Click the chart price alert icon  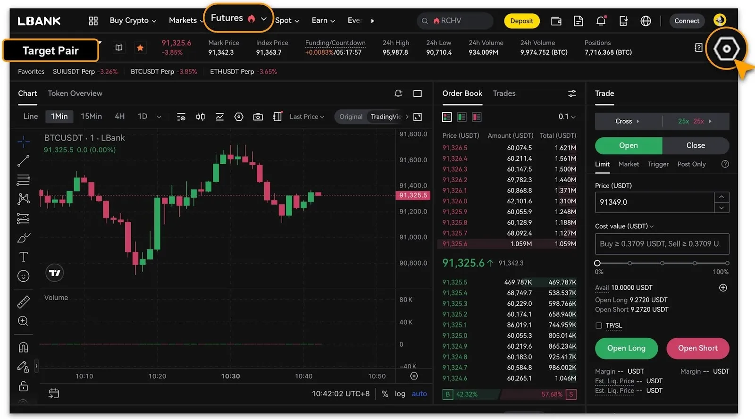tap(398, 93)
